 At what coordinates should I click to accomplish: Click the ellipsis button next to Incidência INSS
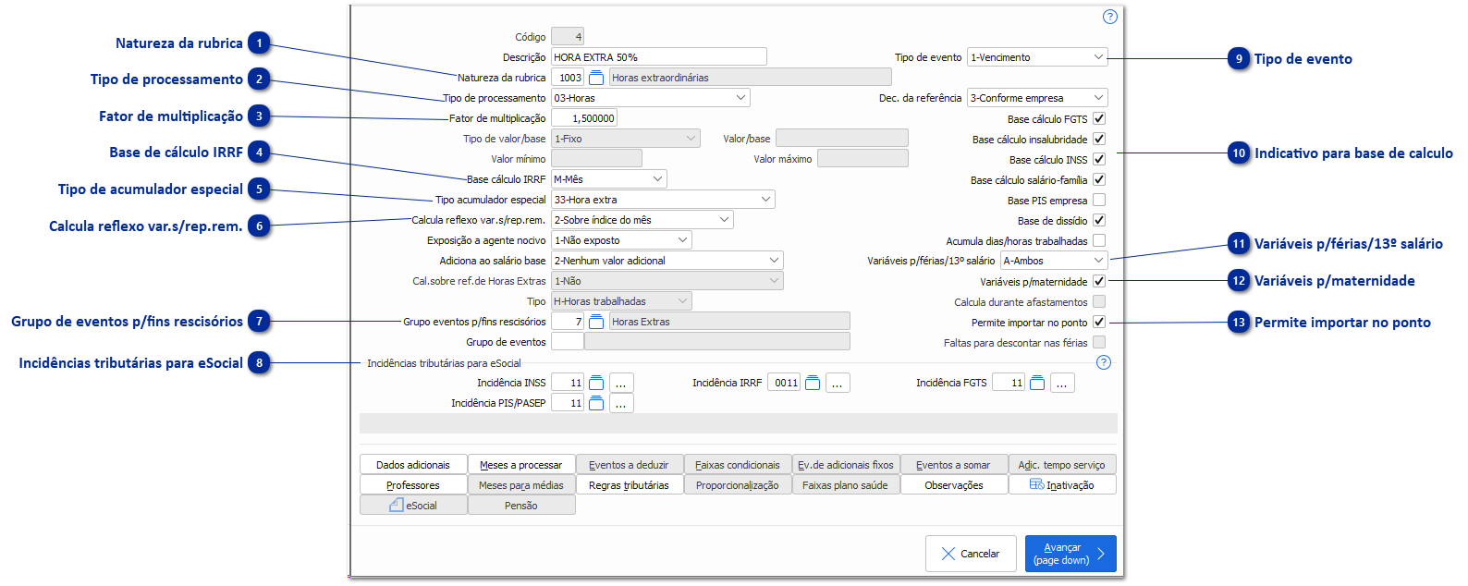tap(621, 383)
